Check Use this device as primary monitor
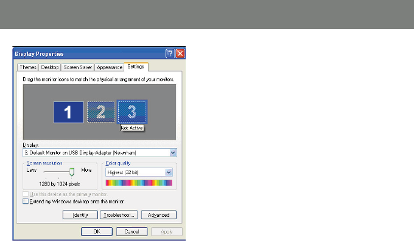The image size is (414, 241). pos(26,194)
